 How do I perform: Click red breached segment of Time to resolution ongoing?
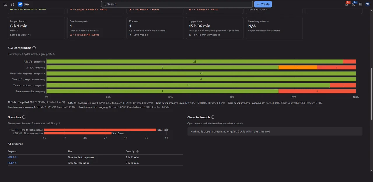pyautogui.click(x=317, y=91)
